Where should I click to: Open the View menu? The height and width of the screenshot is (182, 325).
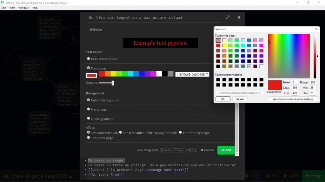pos(12,8)
